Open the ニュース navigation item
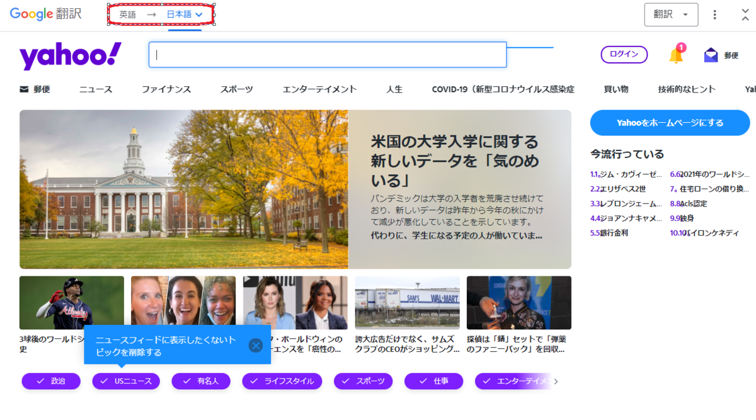Viewport: 756px width, 420px height. coord(96,89)
